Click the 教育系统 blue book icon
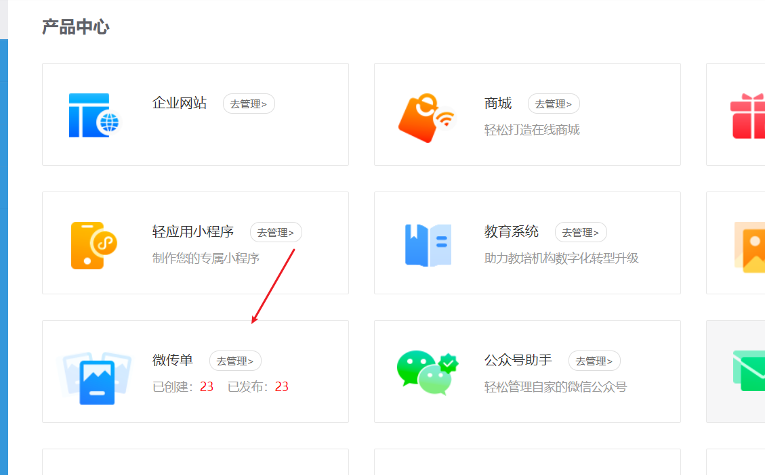This screenshot has width=765, height=475. click(x=428, y=245)
